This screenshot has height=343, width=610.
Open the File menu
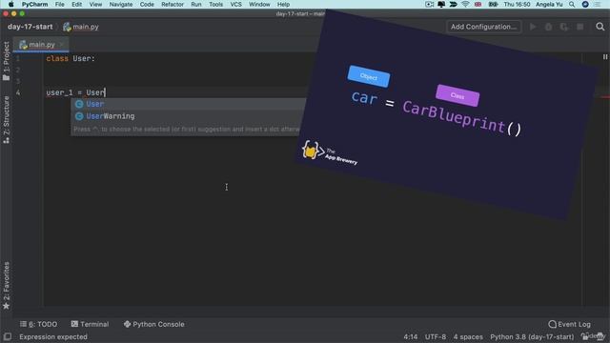pos(59,4)
